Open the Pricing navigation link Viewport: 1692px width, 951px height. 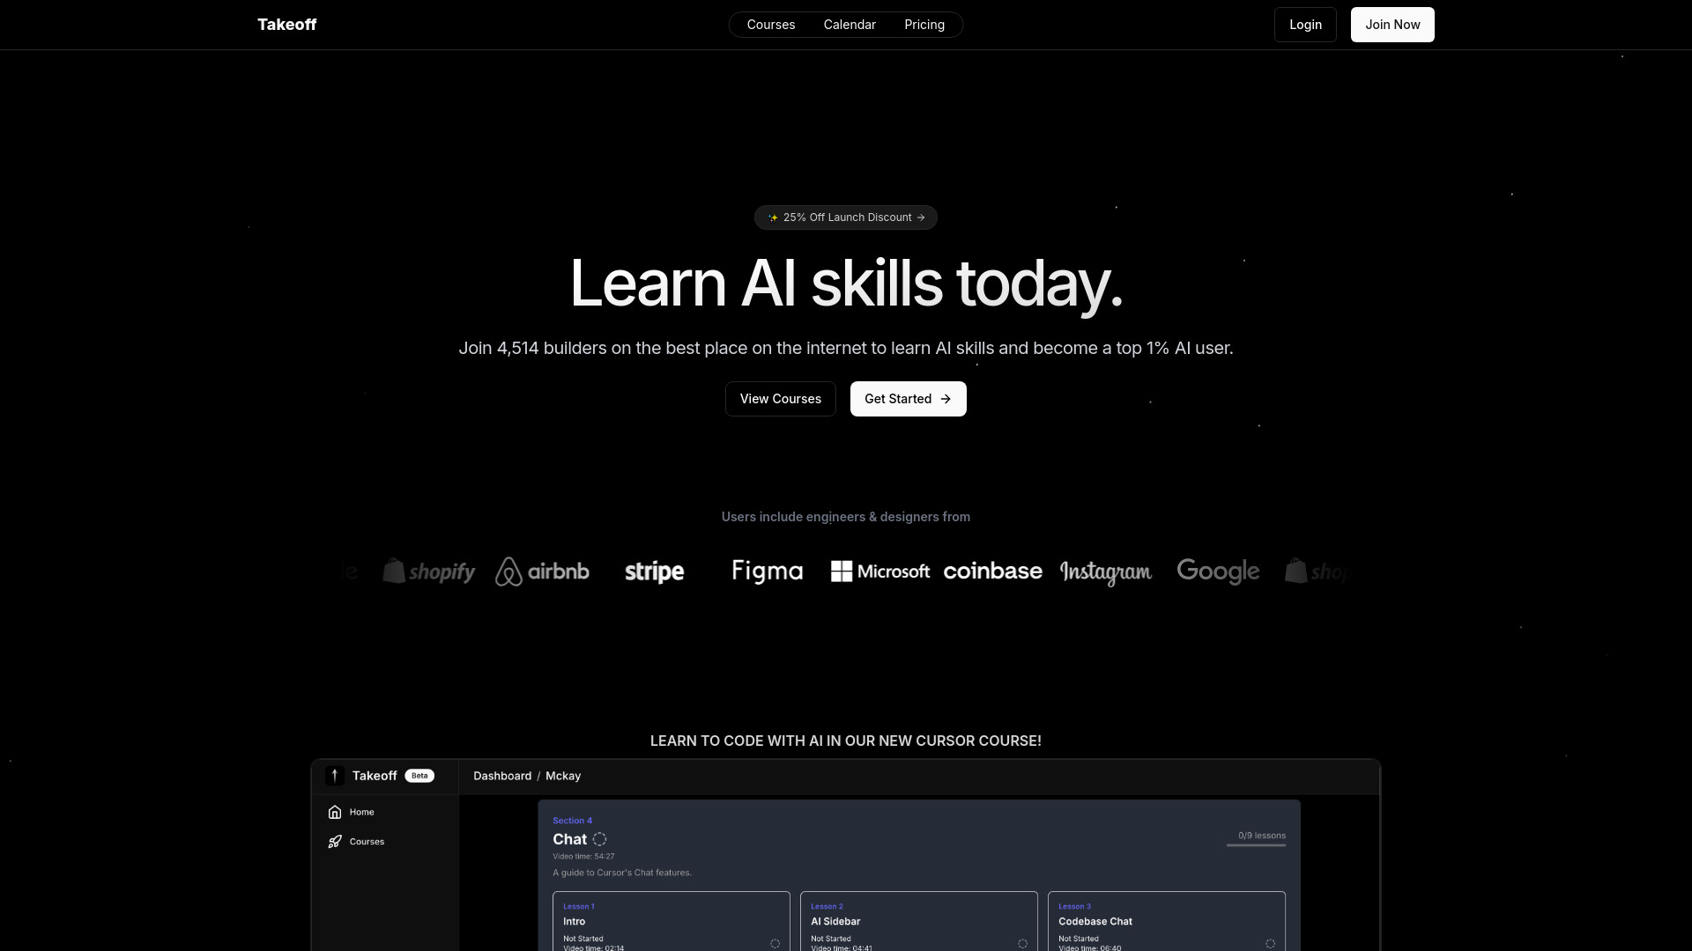click(924, 25)
